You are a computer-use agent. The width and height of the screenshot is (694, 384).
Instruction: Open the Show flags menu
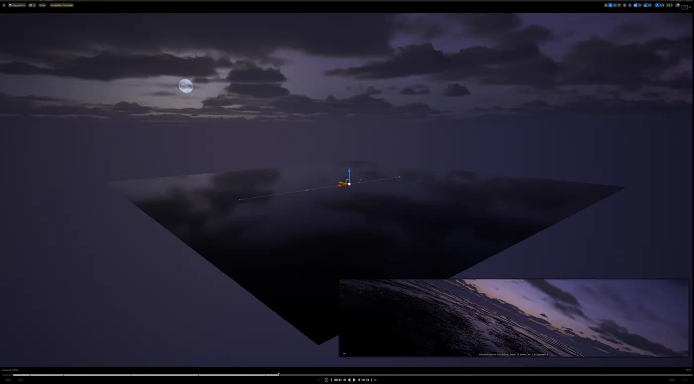[x=42, y=5]
